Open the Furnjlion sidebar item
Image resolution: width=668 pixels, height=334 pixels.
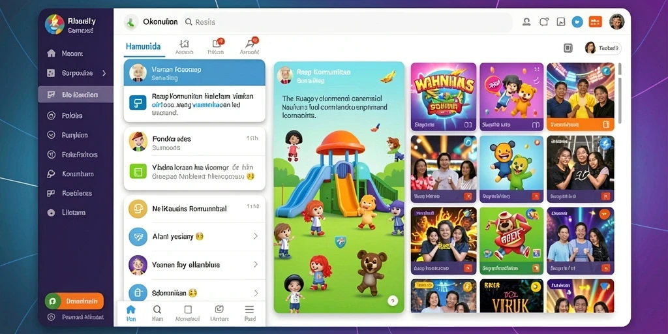click(66, 135)
